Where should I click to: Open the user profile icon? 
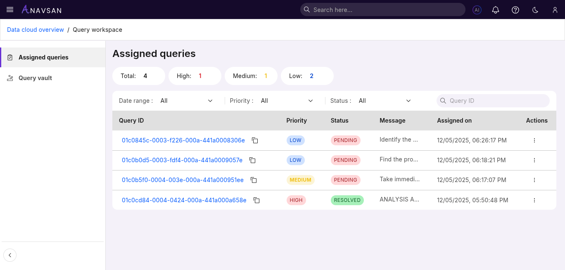point(555,9)
